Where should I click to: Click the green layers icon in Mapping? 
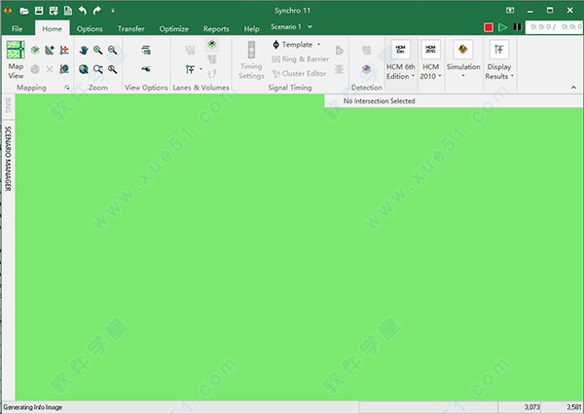[x=35, y=50]
